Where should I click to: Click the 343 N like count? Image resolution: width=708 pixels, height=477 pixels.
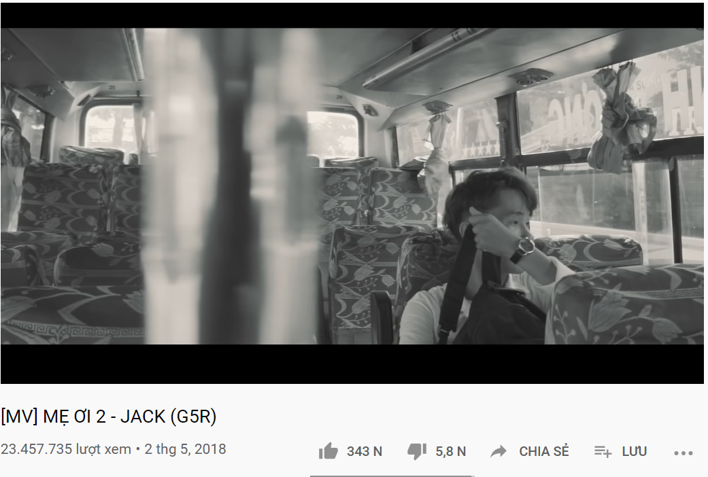(365, 451)
